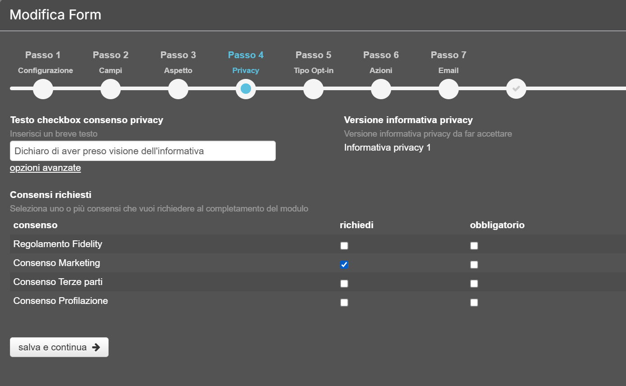Go to Passo 1 Configurazione step circle
The height and width of the screenshot is (386, 626).
(x=43, y=89)
